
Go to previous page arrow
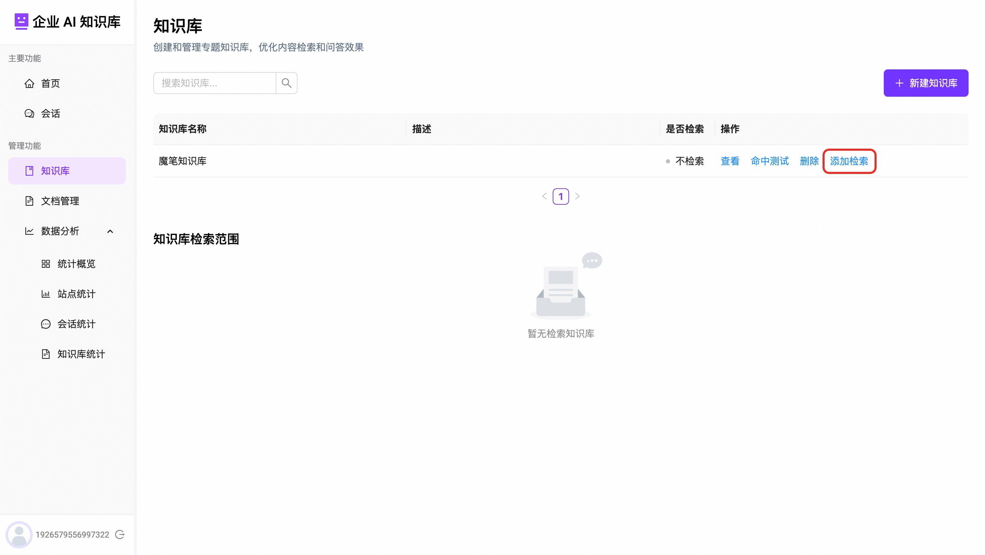tap(544, 196)
